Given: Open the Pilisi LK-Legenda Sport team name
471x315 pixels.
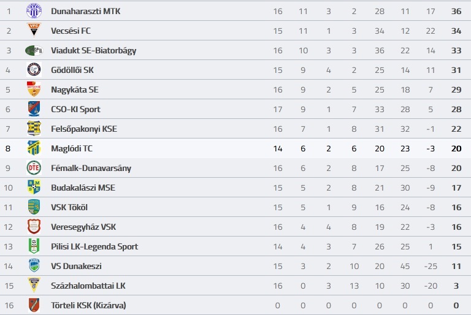Looking at the screenshot, I should click(x=94, y=246).
